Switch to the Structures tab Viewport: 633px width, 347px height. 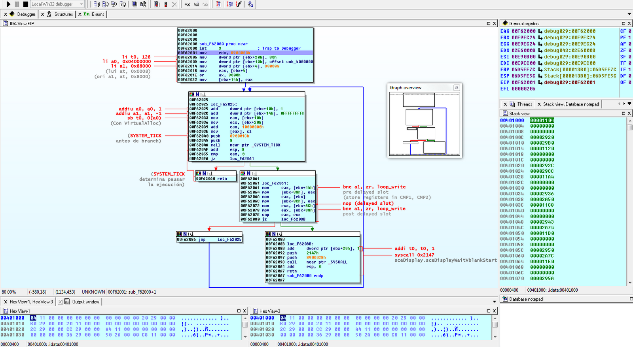coord(63,14)
